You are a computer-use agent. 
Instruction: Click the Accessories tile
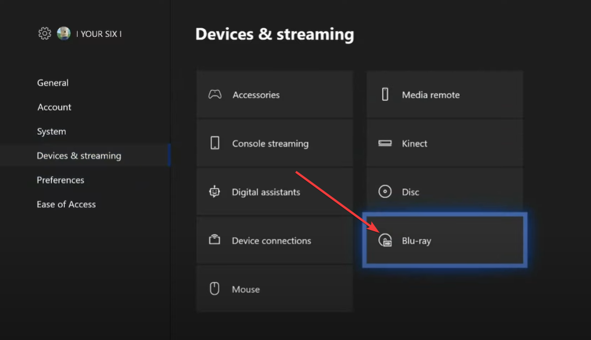click(x=274, y=95)
